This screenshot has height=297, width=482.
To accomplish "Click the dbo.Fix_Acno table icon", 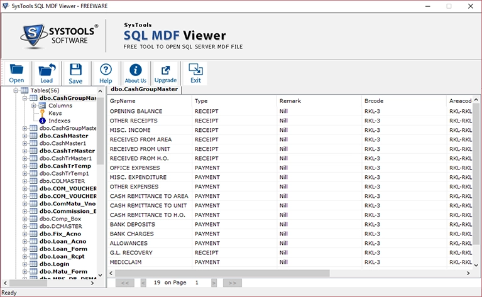I will pos(33,234).
